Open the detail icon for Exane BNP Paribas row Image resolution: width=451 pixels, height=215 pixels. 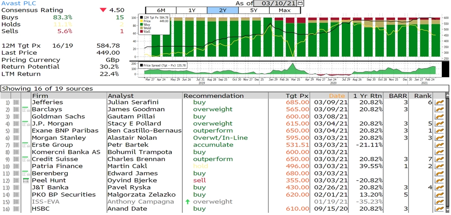pos(16,131)
